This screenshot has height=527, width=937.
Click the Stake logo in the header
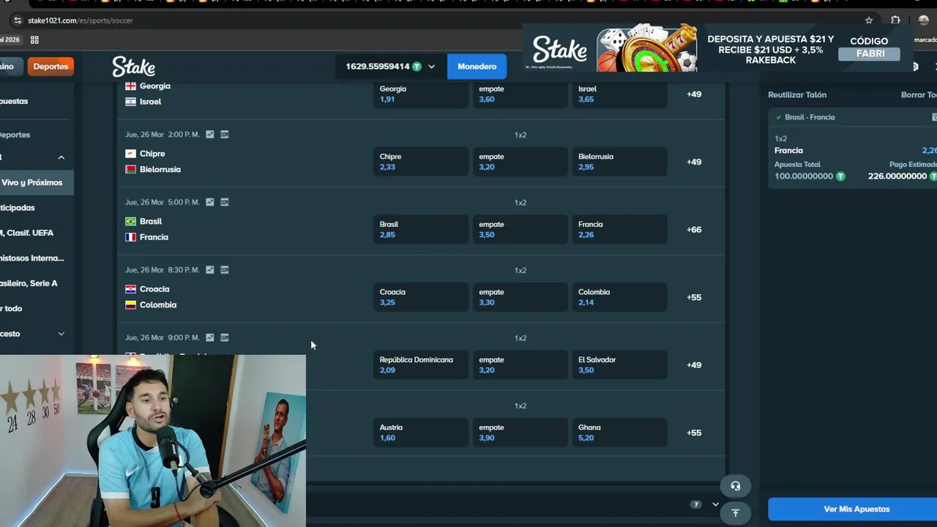point(133,67)
